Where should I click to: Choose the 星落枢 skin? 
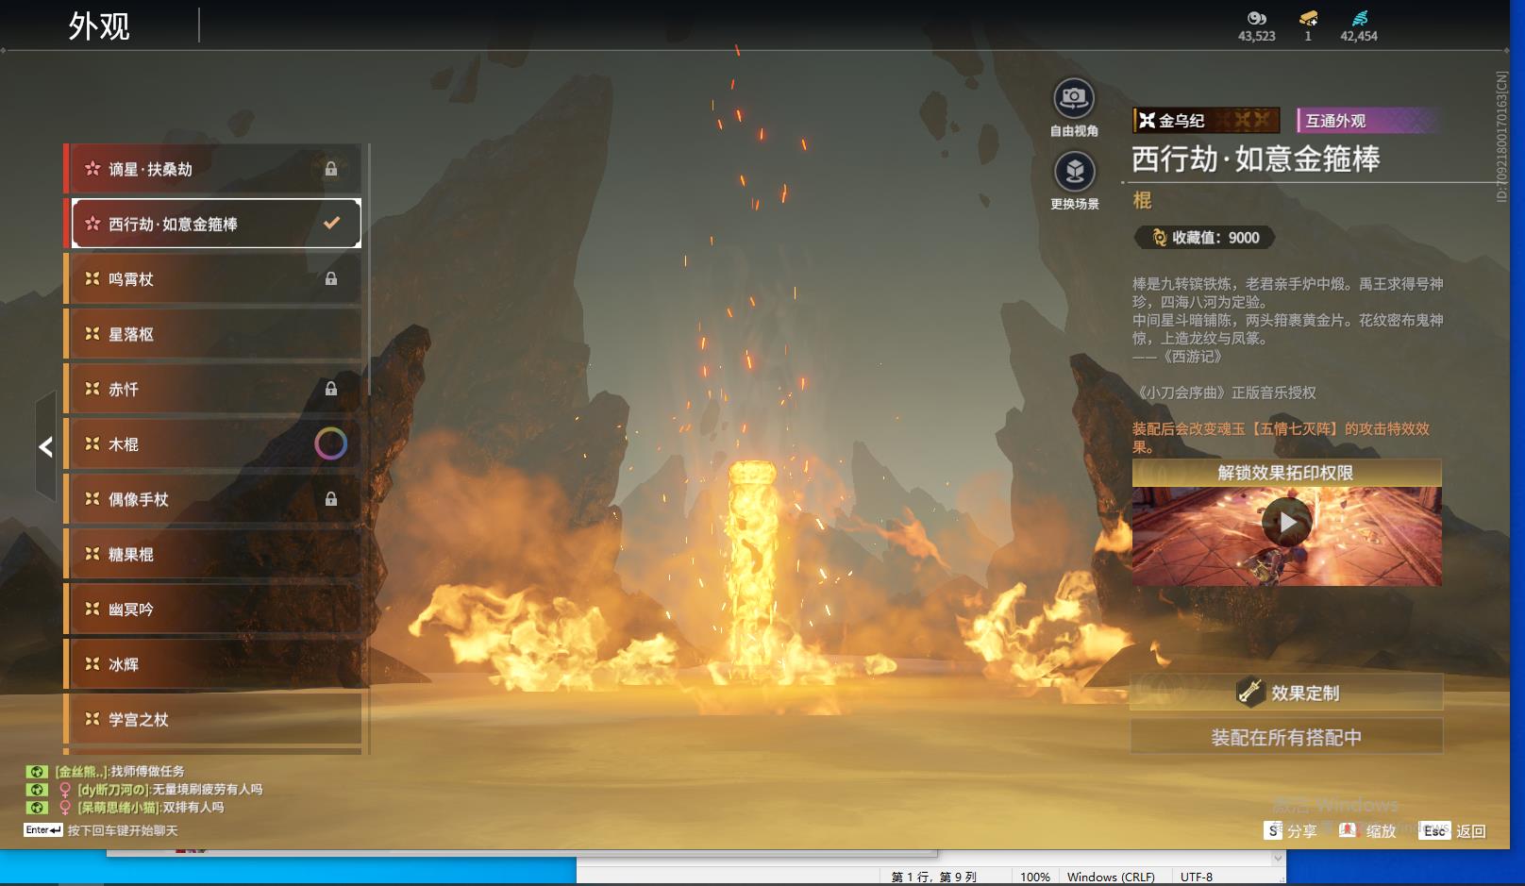tap(213, 334)
